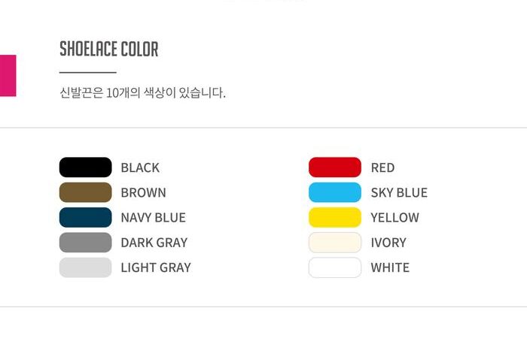Choose the brown shoelace swatch
This screenshot has width=527, height=338.
(85, 192)
